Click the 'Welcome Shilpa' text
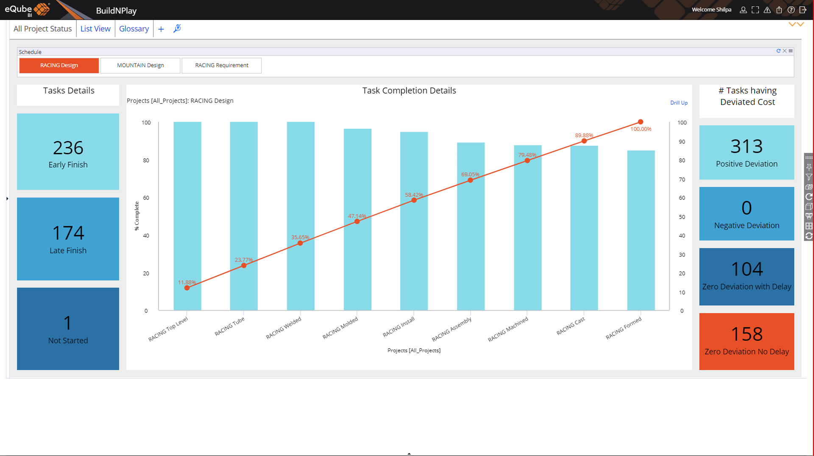The height and width of the screenshot is (456, 814). (711, 9)
